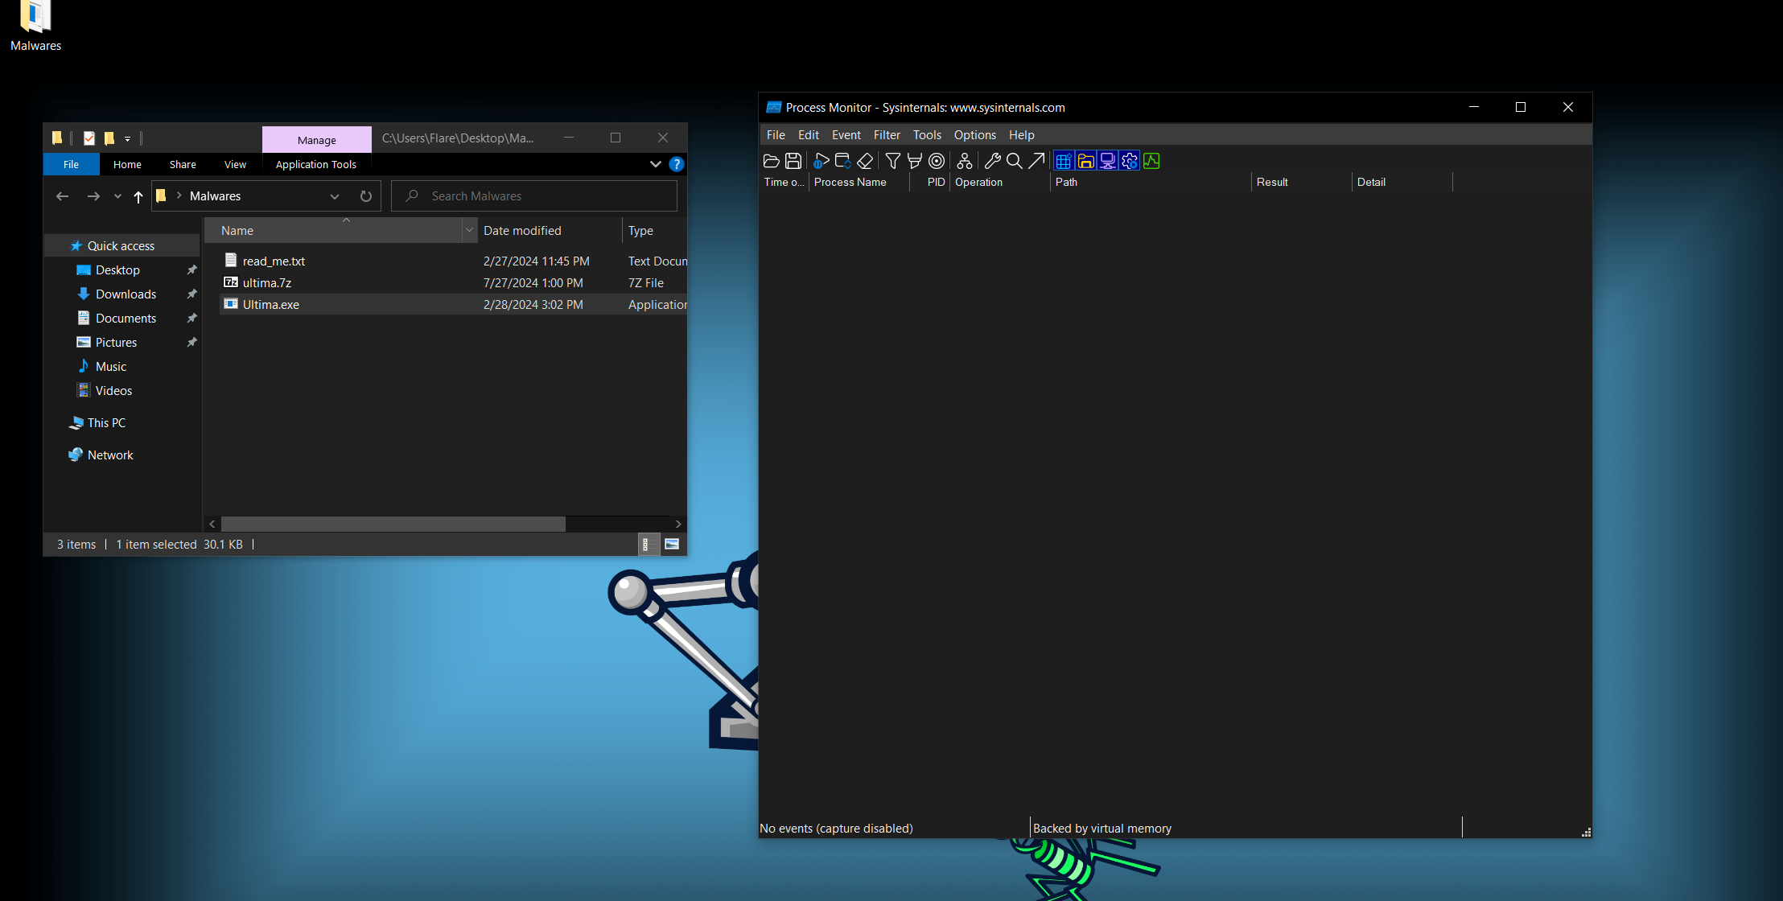Click the Highlight marker icon in Process Monitor
The width and height of the screenshot is (1783, 901).
pyautogui.click(x=914, y=161)
